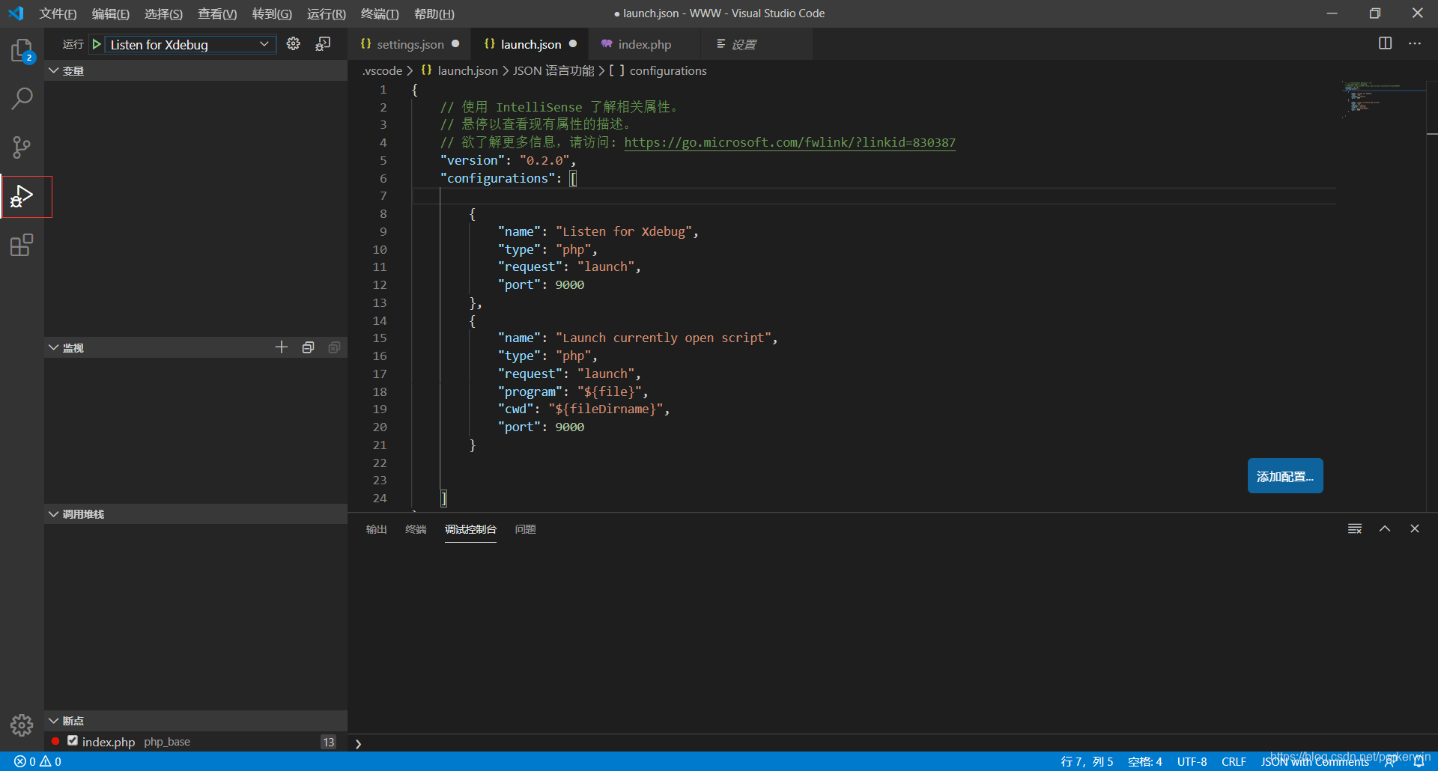Click 行 7, 列 5 cursor position indicator
The image size is (1438, 771).
click(x=1087, y=761)
